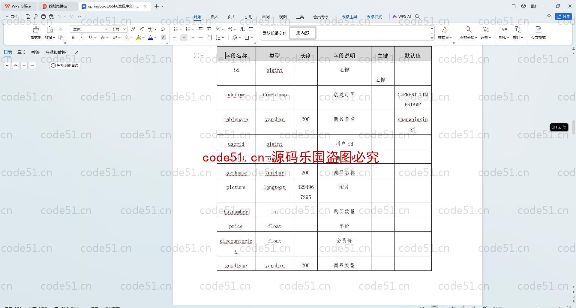Open the 审阅 (Review) ribbon tab

pos(265,17)
